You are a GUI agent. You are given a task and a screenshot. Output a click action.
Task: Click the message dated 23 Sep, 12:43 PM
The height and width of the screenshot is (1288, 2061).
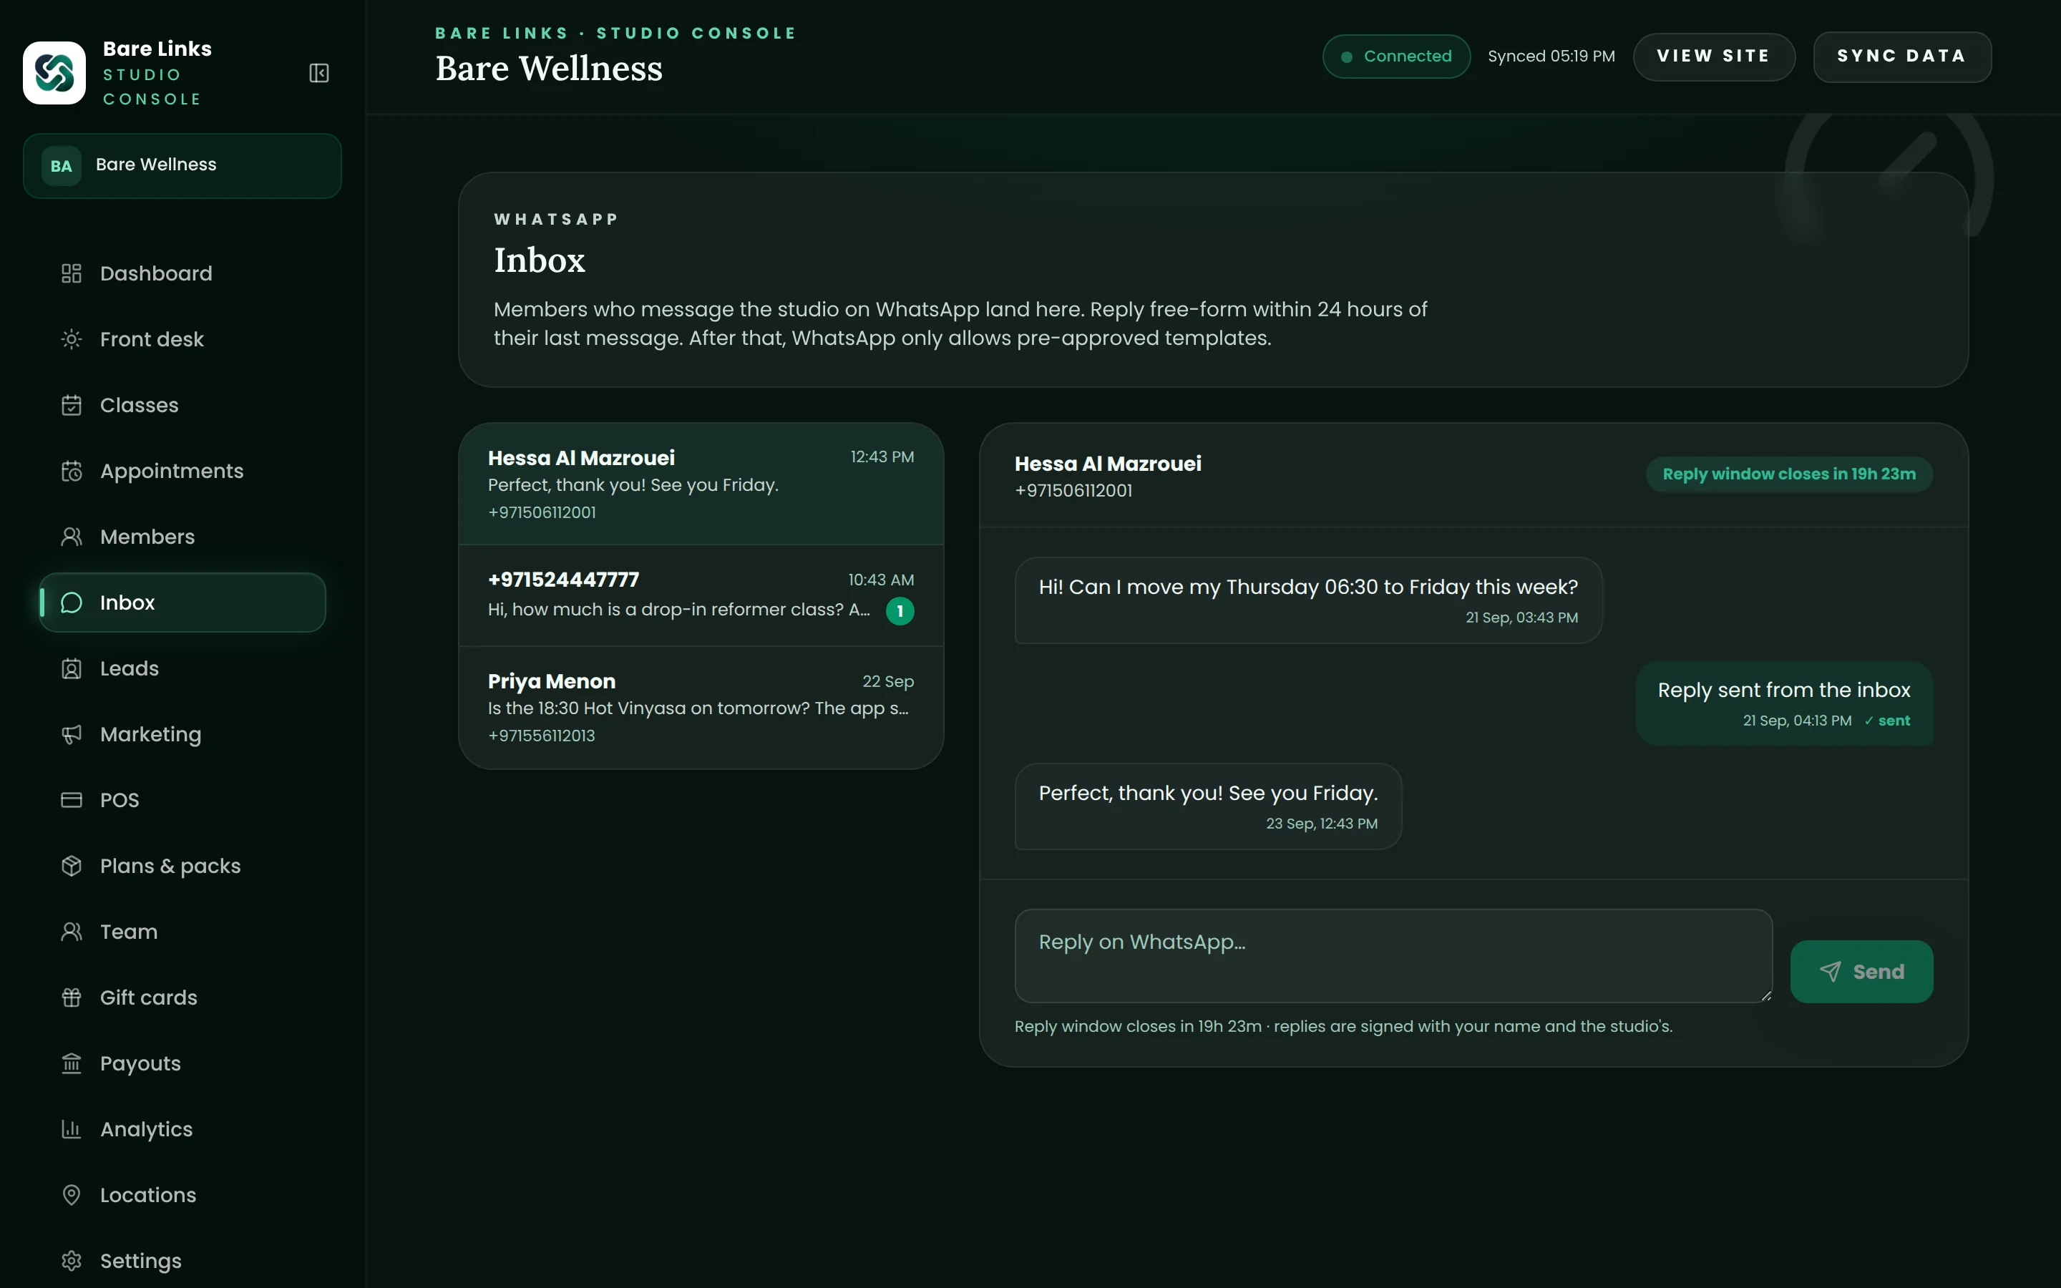point(1208,806)
